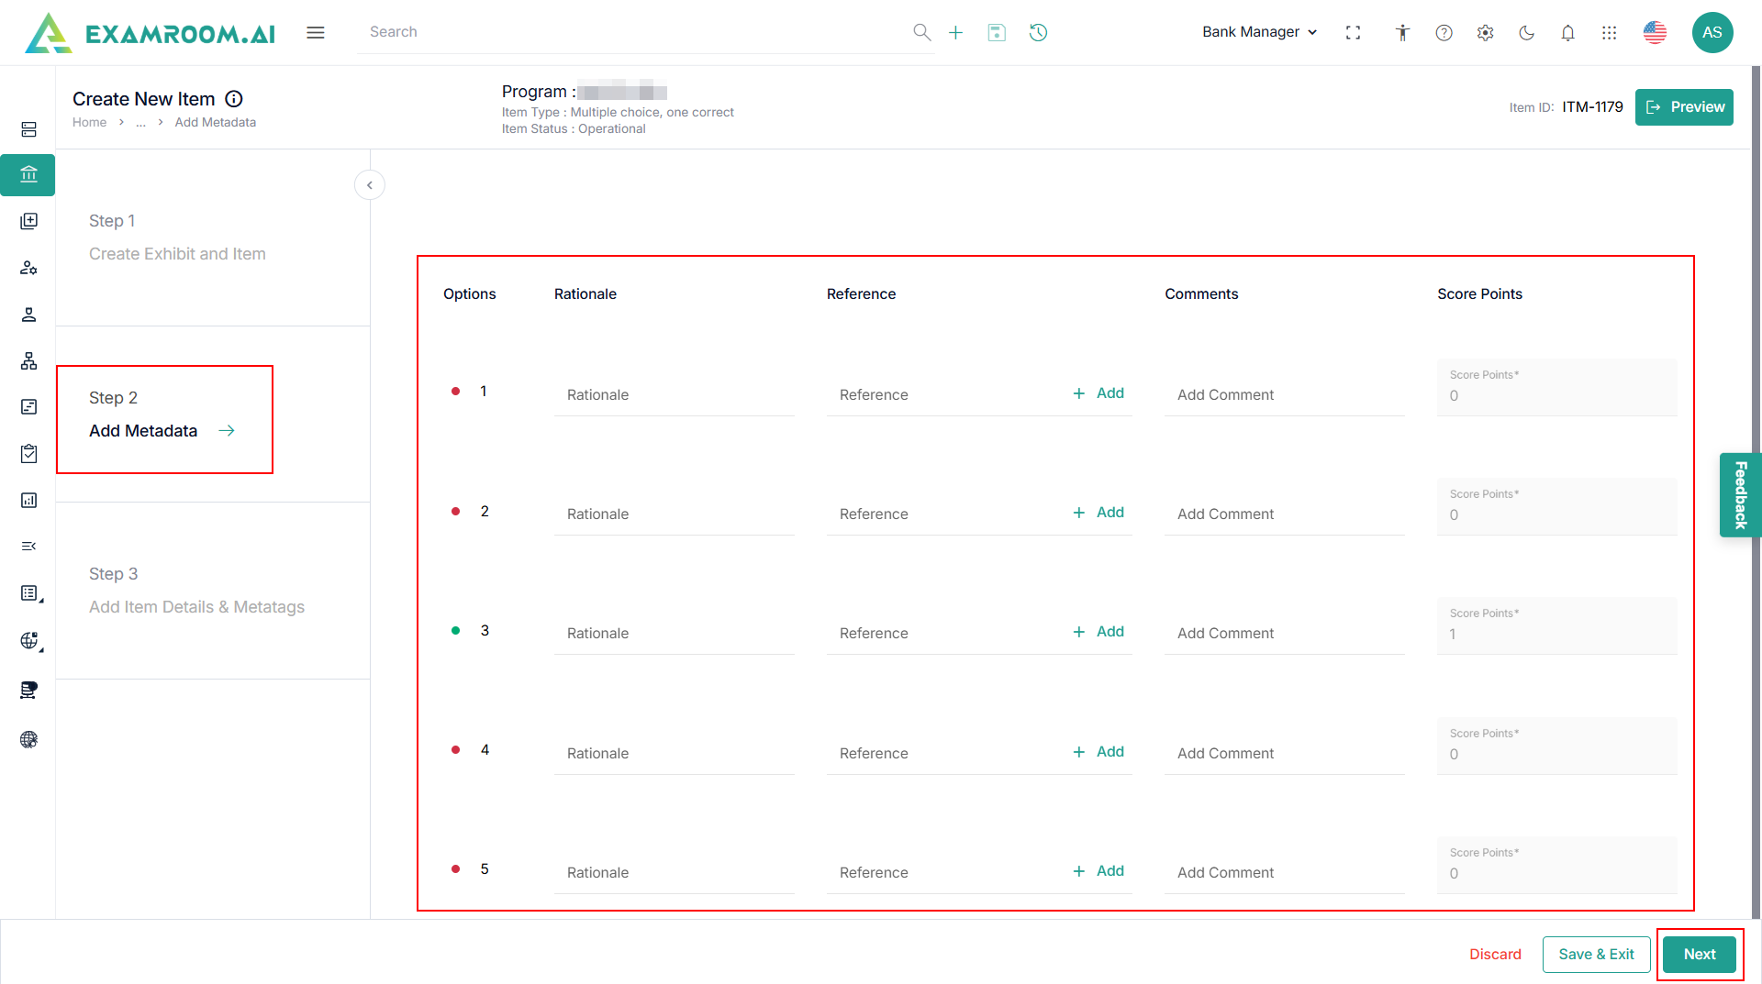Click Add reference link for option 1

point(1098,393)
